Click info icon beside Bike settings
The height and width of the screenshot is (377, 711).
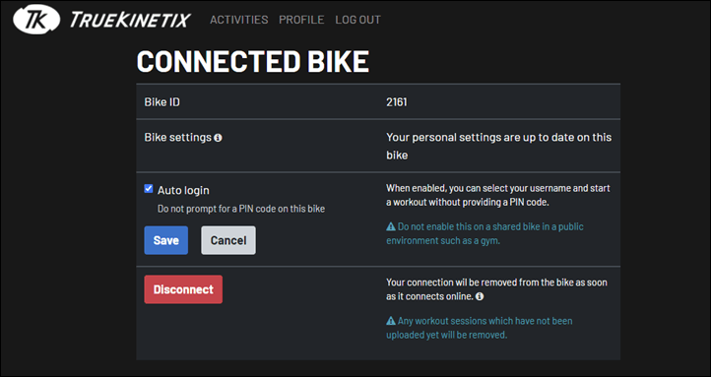point(218,138)
